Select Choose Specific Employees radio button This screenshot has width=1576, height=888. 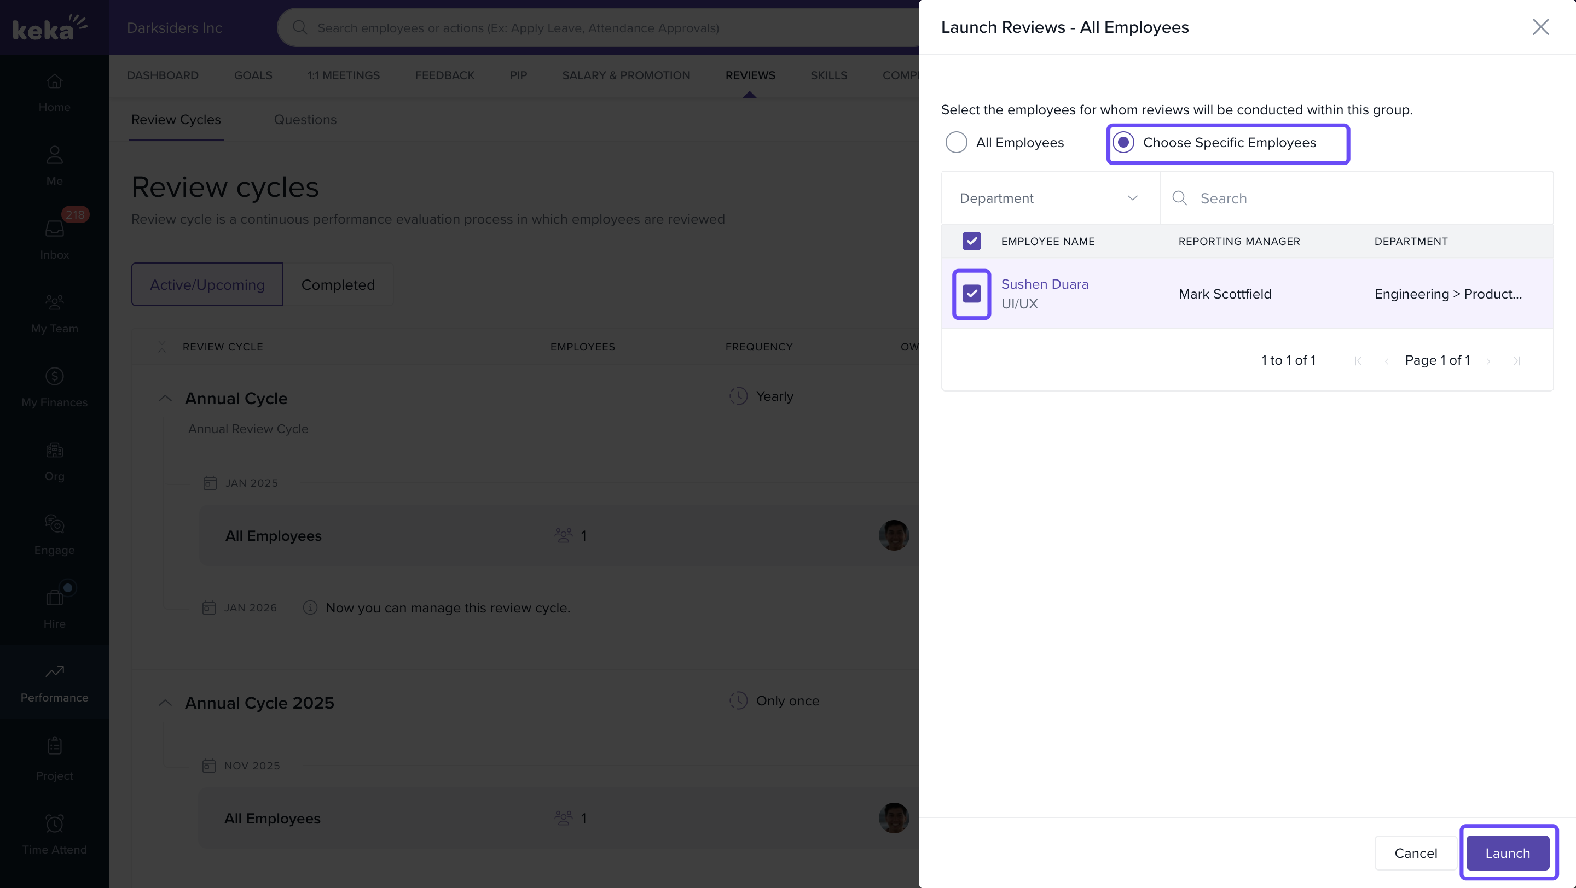1123,142
